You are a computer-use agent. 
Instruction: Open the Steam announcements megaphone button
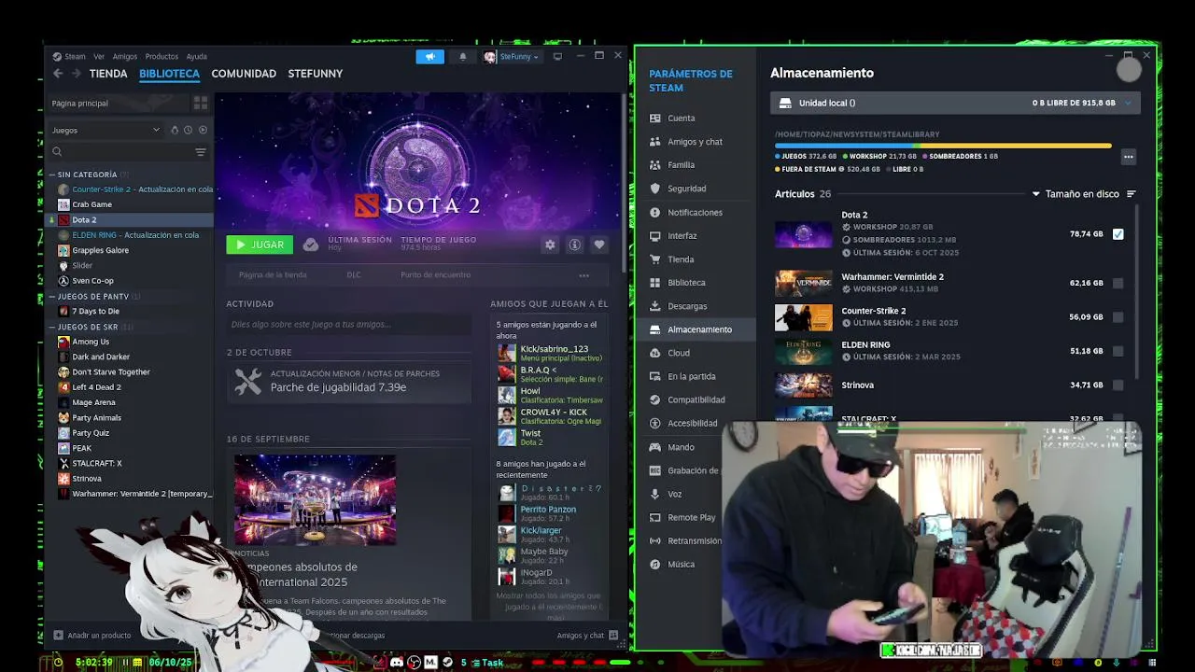point(429,57)
